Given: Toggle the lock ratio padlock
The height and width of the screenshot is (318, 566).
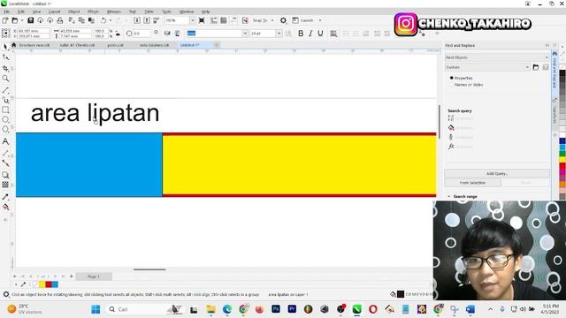Looking at the screenshot, I should click(x=118, y=34).
